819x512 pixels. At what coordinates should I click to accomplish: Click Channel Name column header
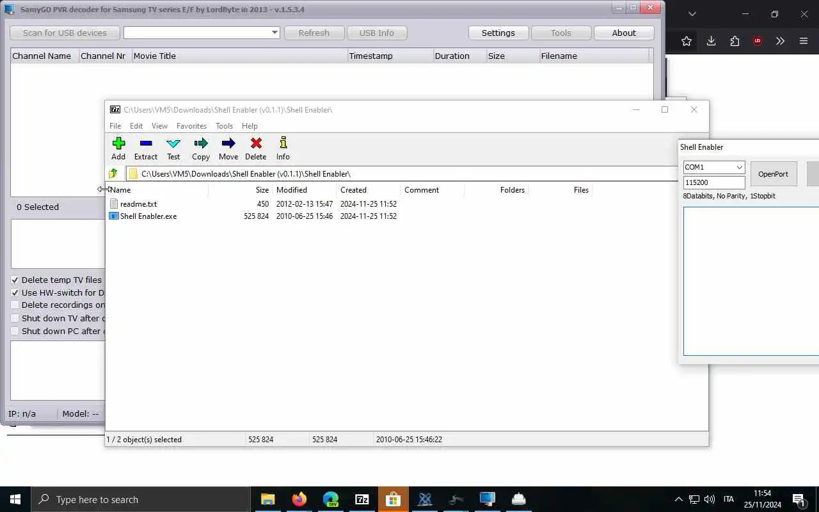click(x=45, y=56)
